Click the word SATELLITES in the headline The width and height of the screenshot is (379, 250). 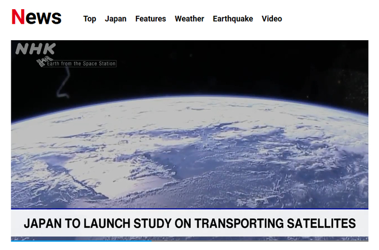[321, 223]
